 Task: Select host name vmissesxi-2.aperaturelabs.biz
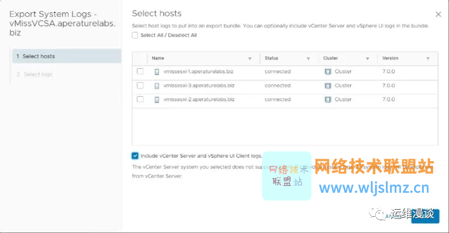click(x=199, y=100)
